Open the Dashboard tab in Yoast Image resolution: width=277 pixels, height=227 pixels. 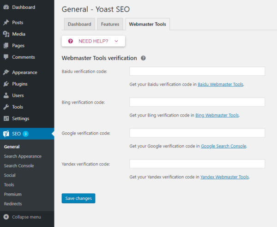pos(79,24)
